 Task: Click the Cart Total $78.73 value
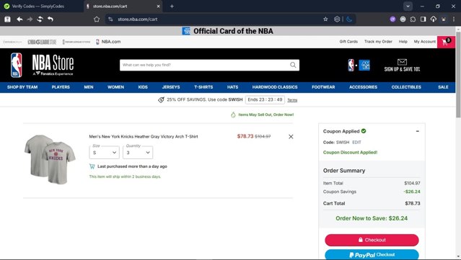(413, 203)
